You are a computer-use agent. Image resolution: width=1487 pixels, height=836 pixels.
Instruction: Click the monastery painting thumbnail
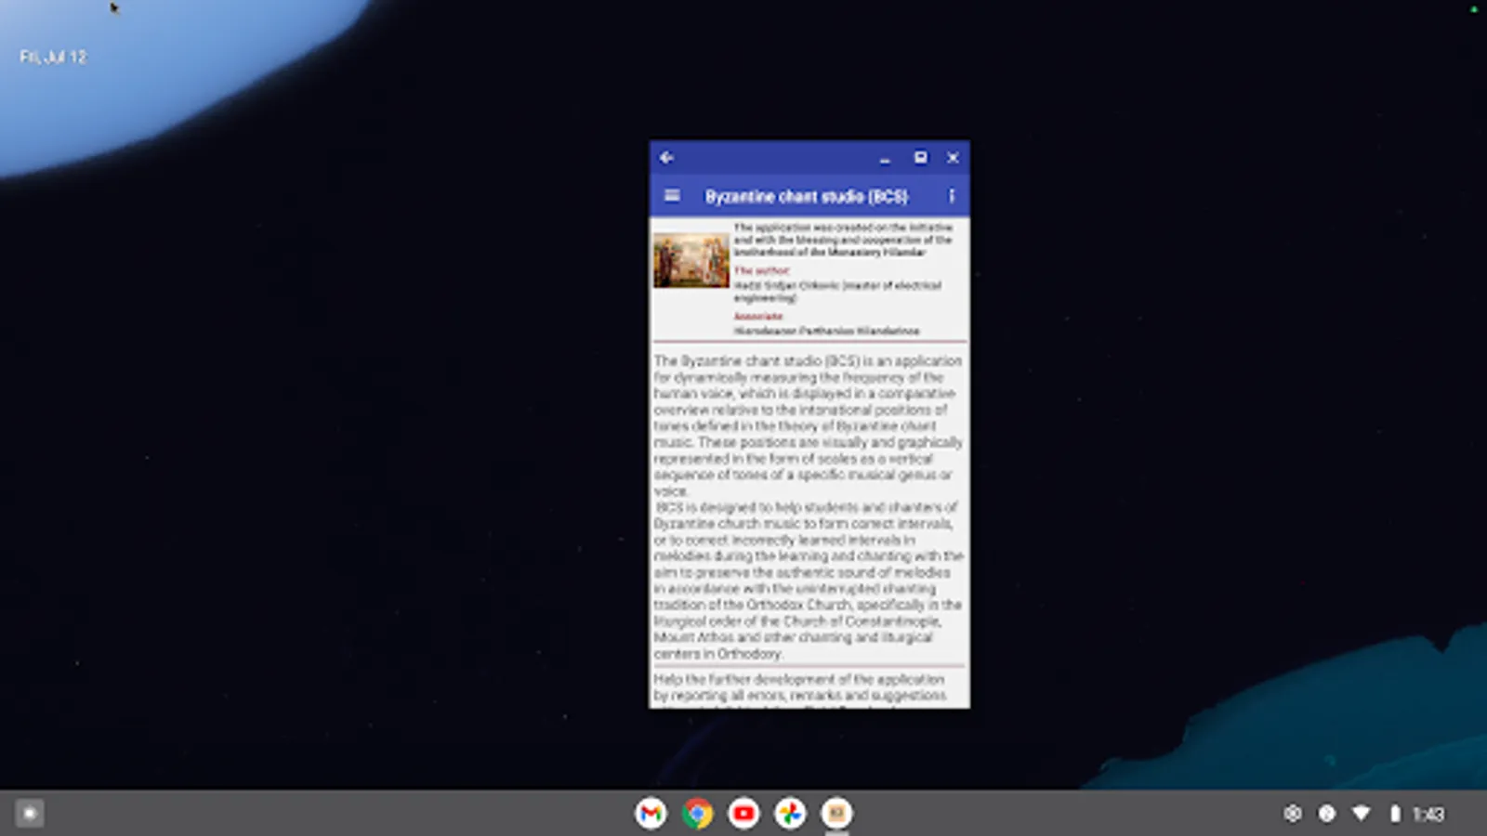tap(691, 260)
